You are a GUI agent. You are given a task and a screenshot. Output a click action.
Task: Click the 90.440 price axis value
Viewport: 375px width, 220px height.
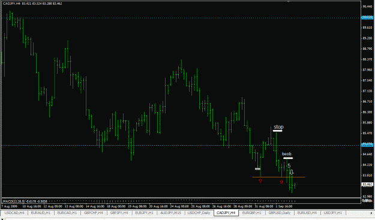tap(367, 7)
